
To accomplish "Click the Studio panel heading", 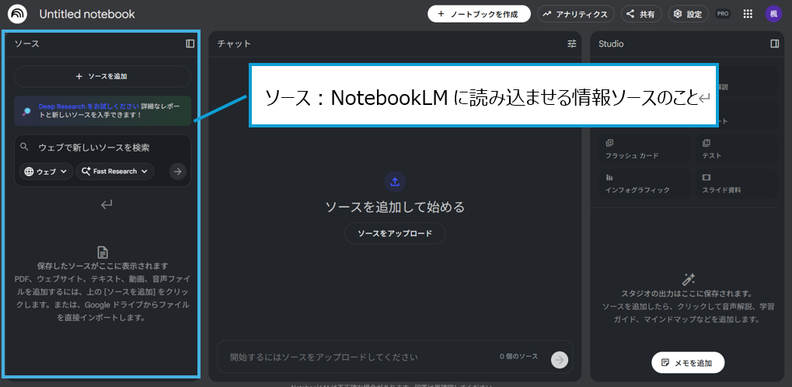I will point(611,44).
